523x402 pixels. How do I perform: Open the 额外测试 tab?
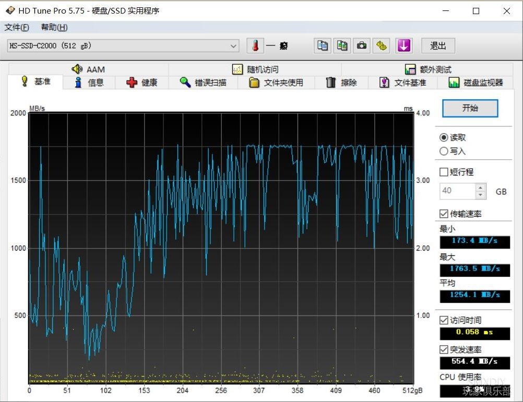point(428,69)
